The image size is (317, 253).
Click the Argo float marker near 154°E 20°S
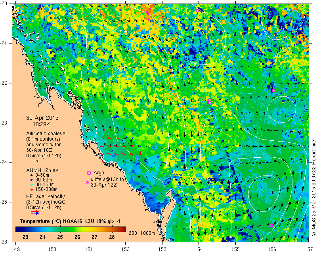(197, 11)
